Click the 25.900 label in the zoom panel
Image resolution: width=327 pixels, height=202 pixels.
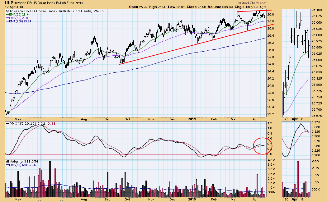tap(317, 60)
